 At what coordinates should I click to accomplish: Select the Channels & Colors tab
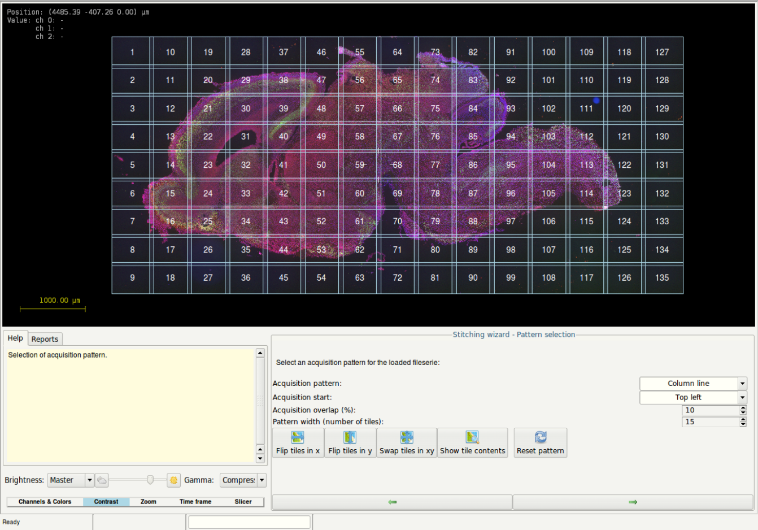tap(45, 502)
